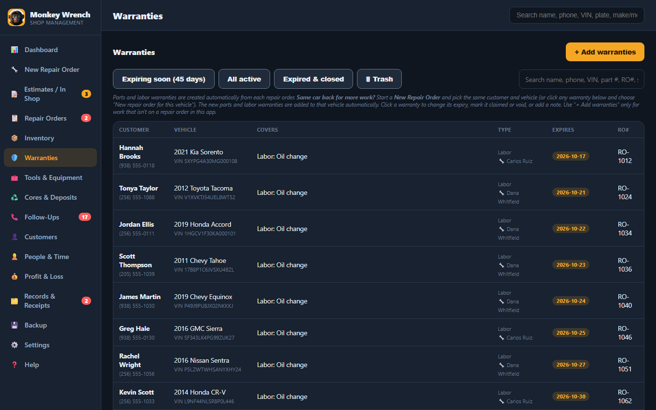656x410 pixels.
Task: Click vehicle 2014 Honda CR-V
Action: coord(200,392)
